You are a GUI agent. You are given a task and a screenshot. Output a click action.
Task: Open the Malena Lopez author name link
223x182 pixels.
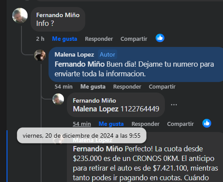pyautogui.click(x=74, y=54)
